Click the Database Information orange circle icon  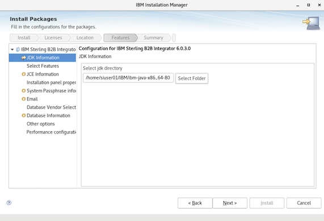(24, 115)
